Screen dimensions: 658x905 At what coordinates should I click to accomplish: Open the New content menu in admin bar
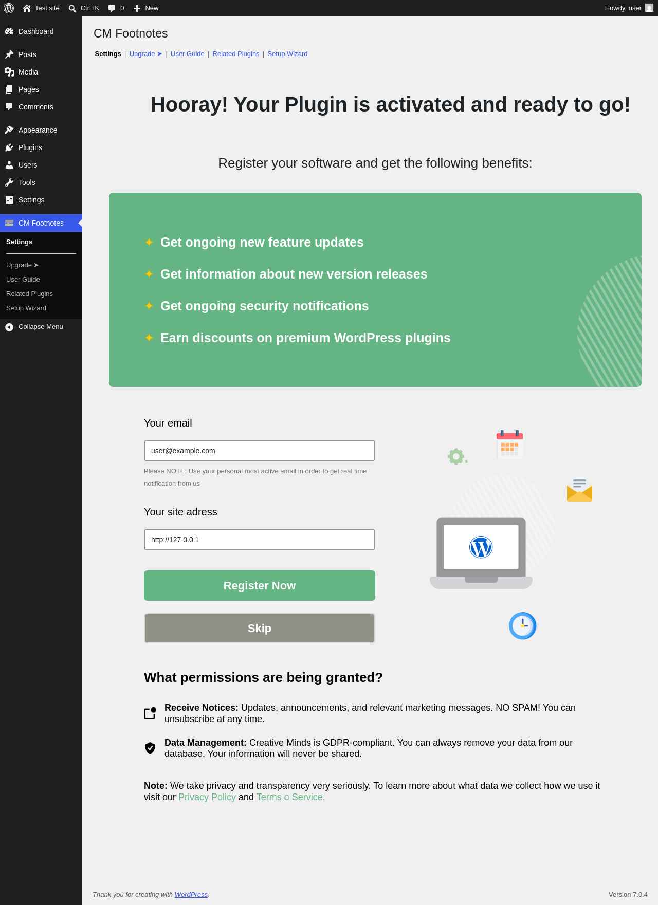146,8
